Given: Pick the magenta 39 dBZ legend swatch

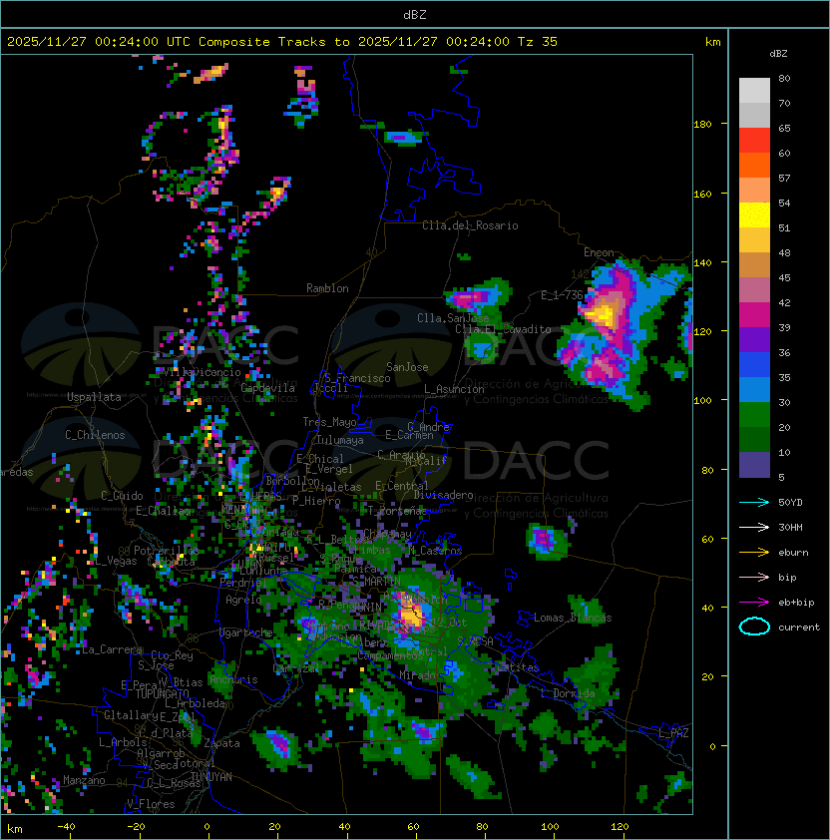Looking at the screenshot, I should click(754, 315).
